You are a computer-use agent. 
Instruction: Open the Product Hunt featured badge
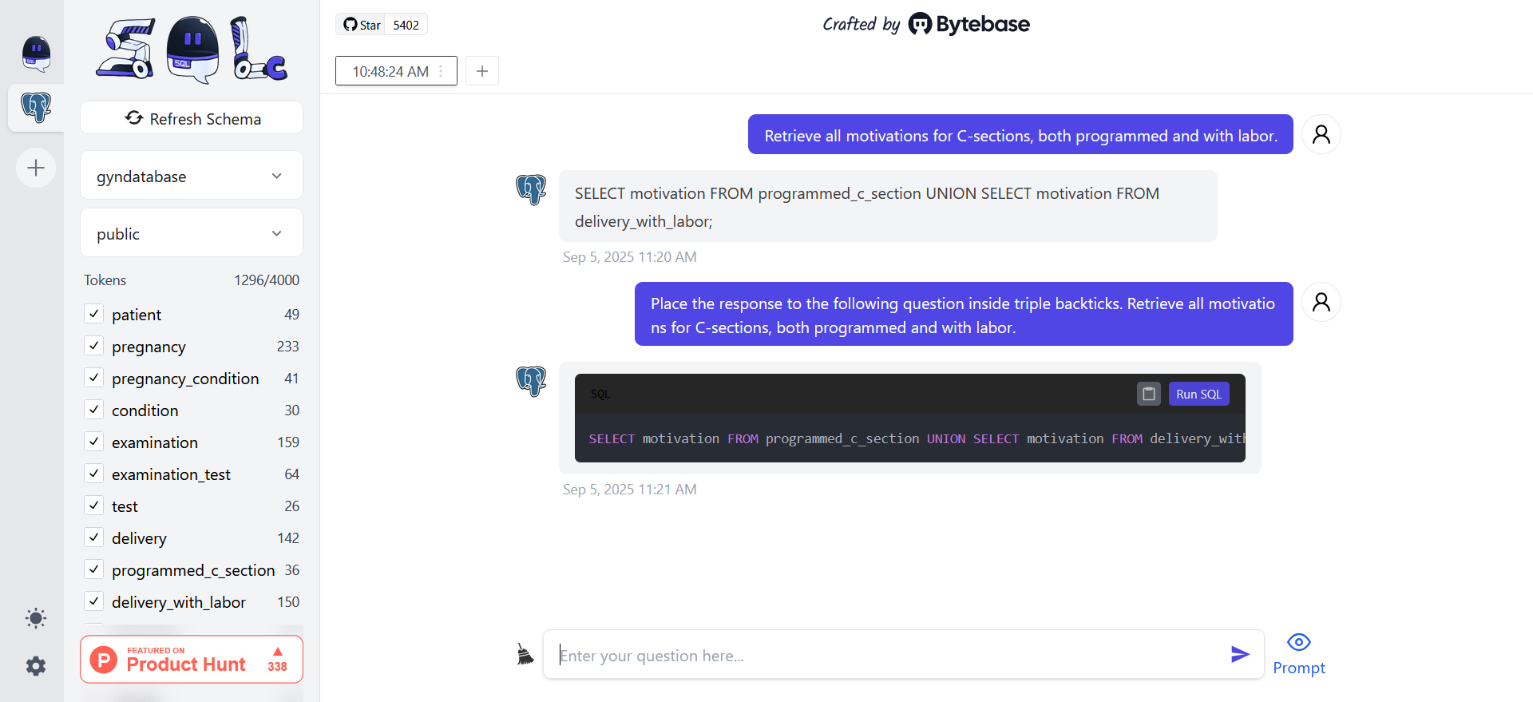(x=192, y=660)
